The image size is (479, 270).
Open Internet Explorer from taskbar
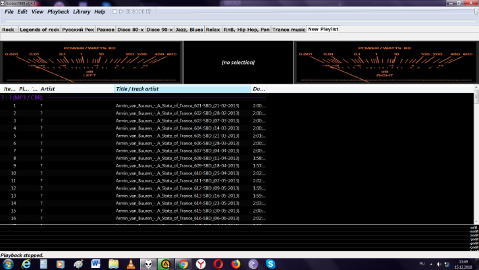pos(26,264)
